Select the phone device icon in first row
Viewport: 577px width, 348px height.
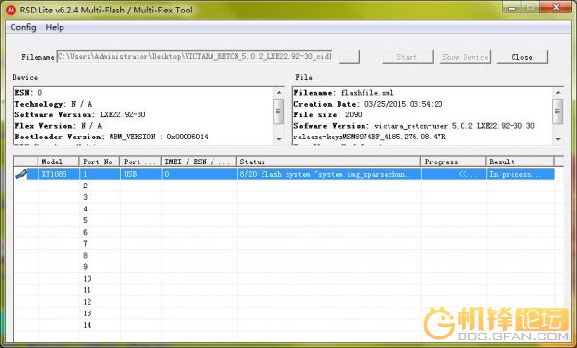click(x=21, y=174)
